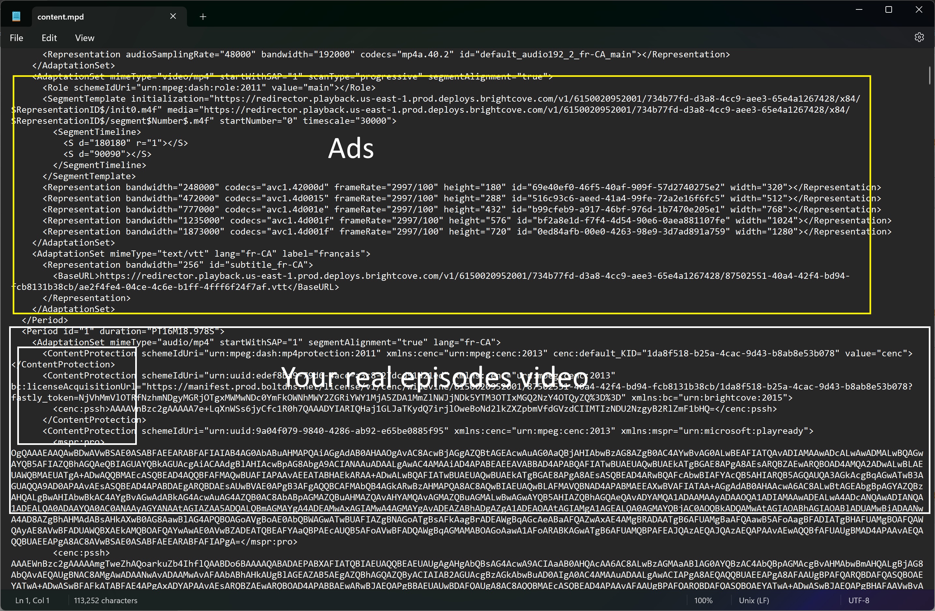Viewport: 935px width, 611px height.
Task: Click the Notepad app icon in title bar
Action: click(16, 16)
